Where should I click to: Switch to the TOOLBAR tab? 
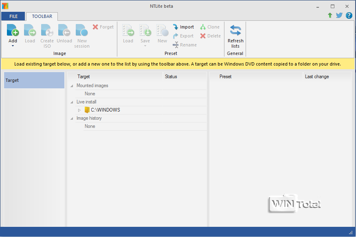[42, 16]
